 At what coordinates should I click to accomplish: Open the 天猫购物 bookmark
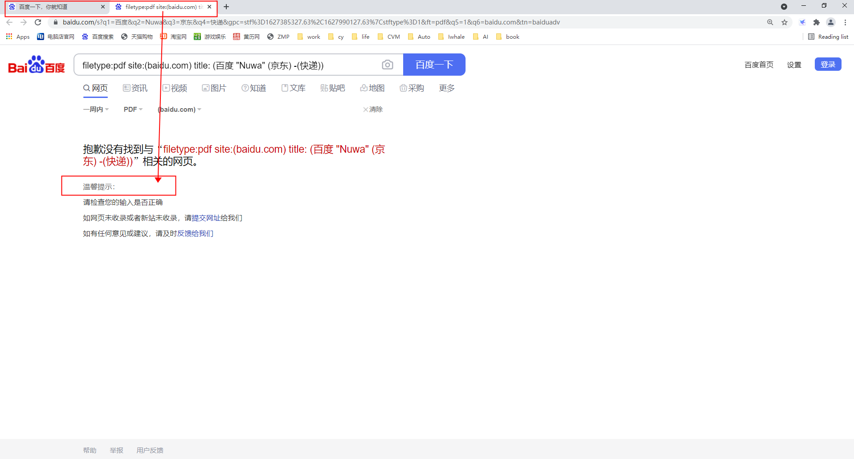[137, 37]
